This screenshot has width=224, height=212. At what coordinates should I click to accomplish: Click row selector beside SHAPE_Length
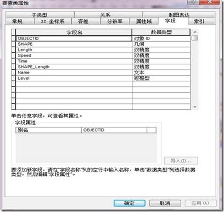[14, 66]
